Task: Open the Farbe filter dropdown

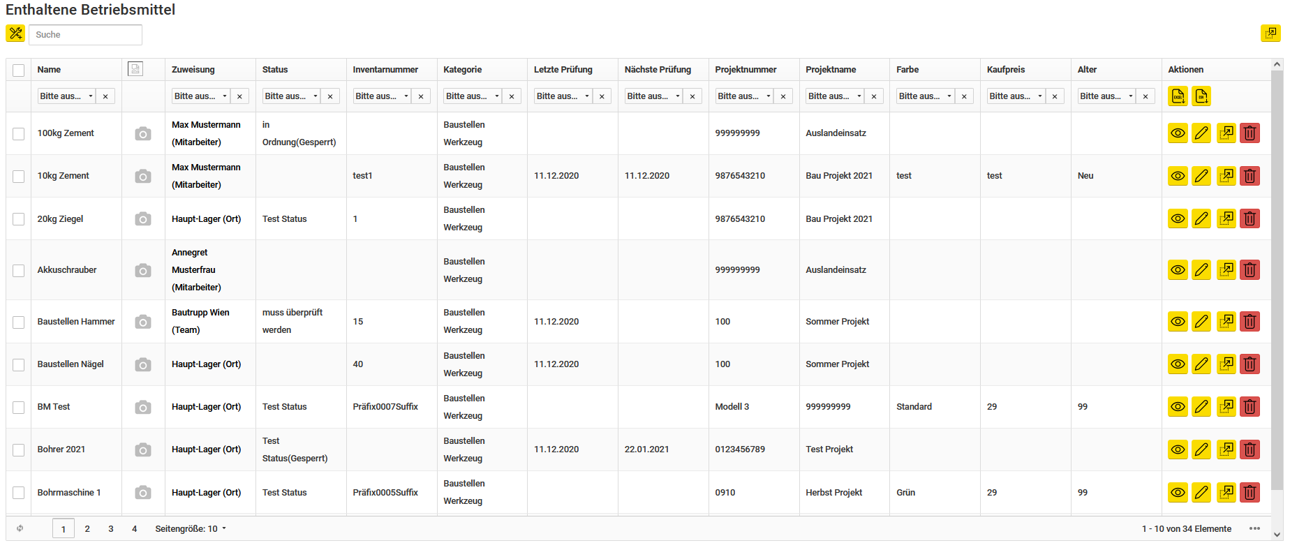Action: pyautogui.click(x=926, y=96)
